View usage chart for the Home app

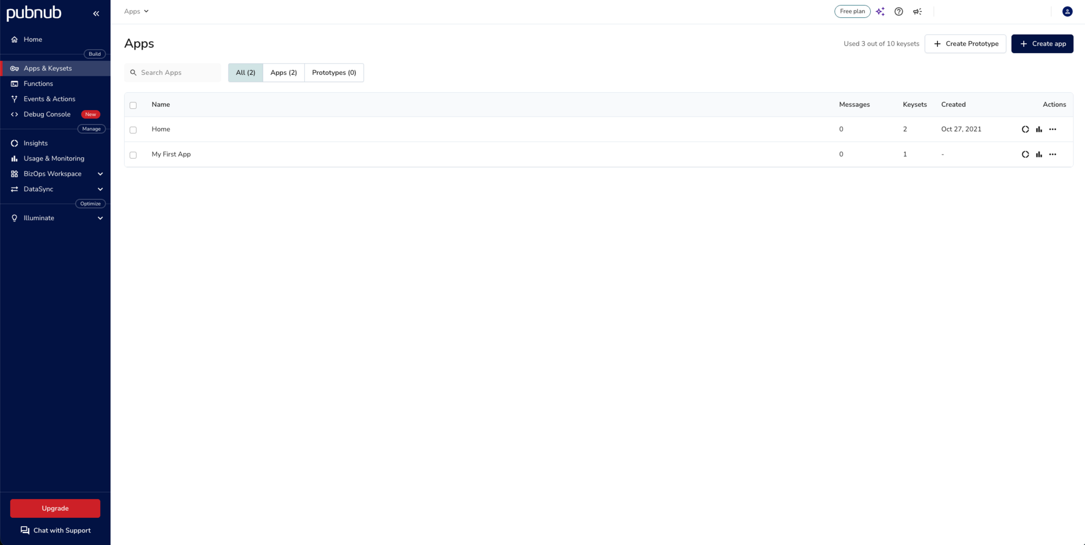1039,130
